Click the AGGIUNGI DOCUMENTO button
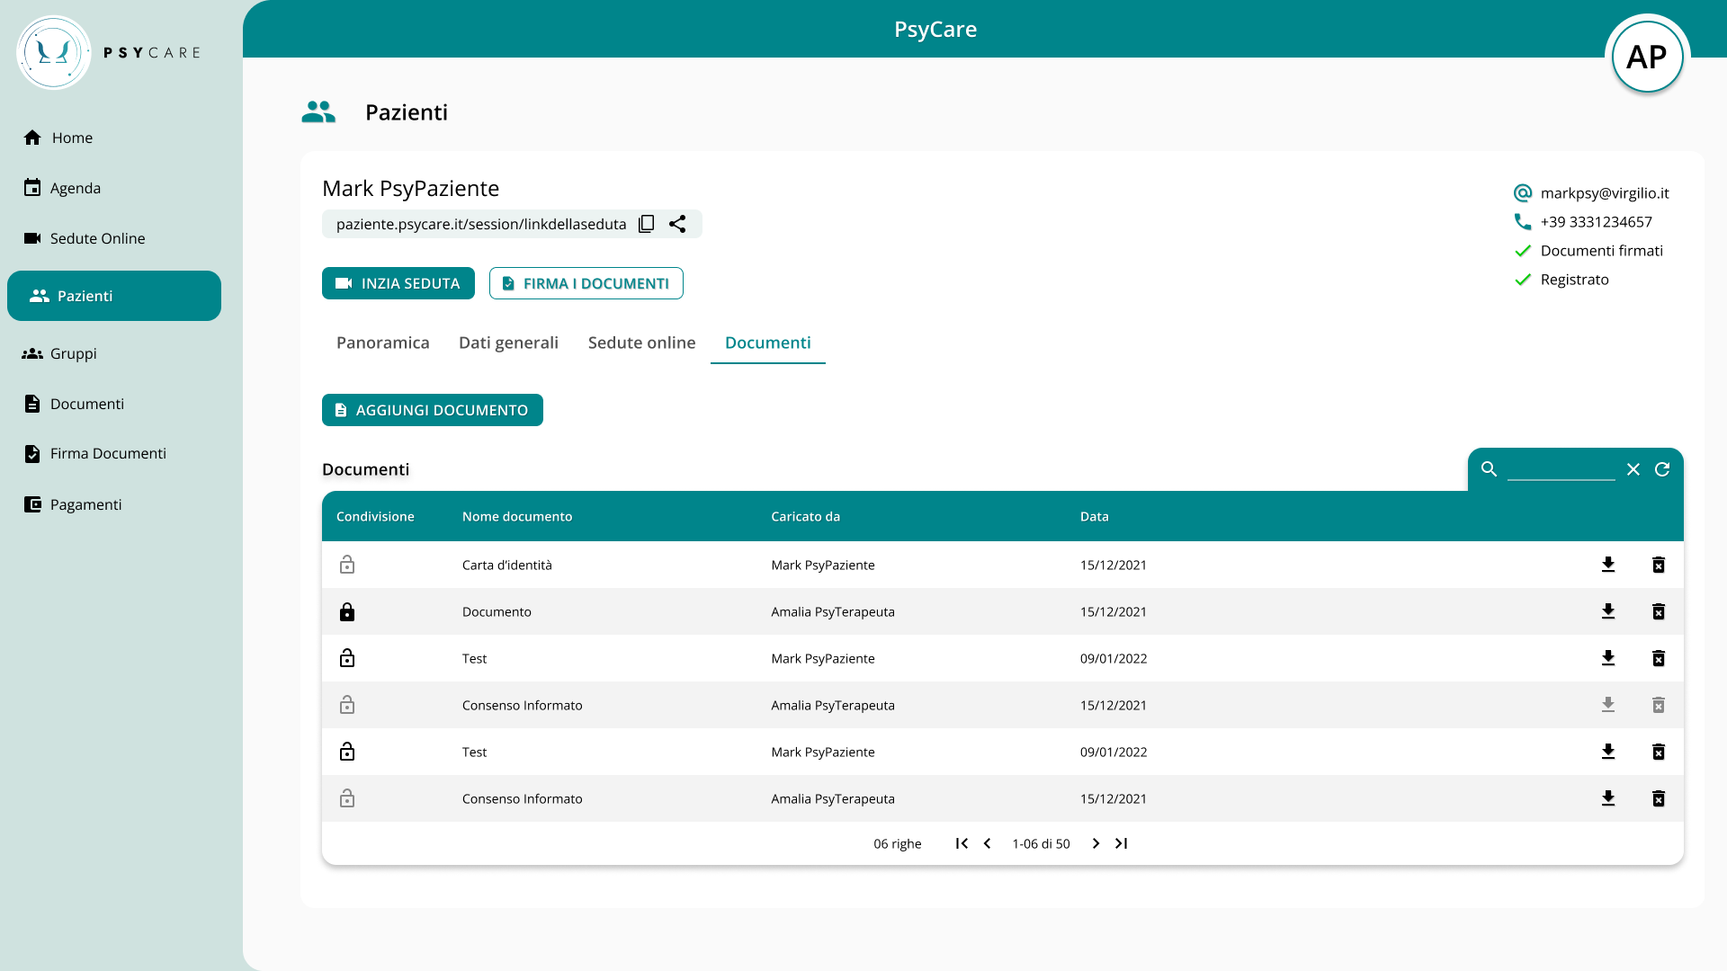The image size is (1727, 971). 433,410
